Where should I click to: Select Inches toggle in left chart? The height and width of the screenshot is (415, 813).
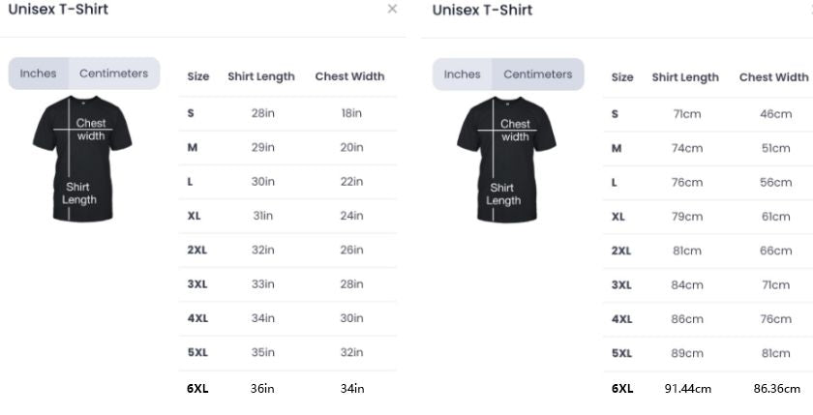(39, 74)
